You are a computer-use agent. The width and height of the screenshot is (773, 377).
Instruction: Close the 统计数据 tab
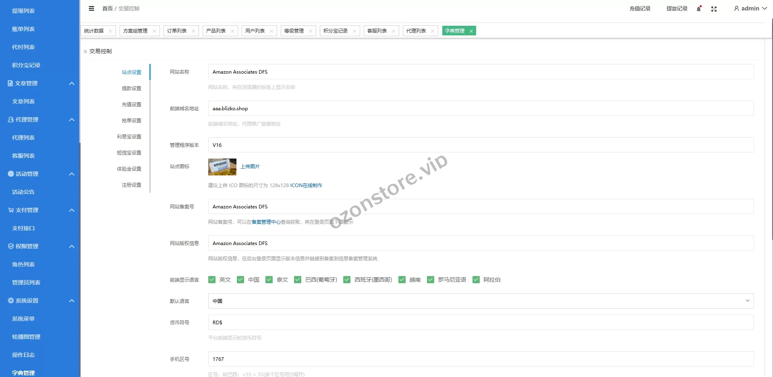point(110,31)
